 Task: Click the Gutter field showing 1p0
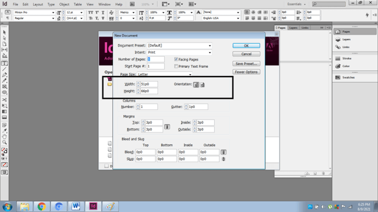click(x=198, y=107)
